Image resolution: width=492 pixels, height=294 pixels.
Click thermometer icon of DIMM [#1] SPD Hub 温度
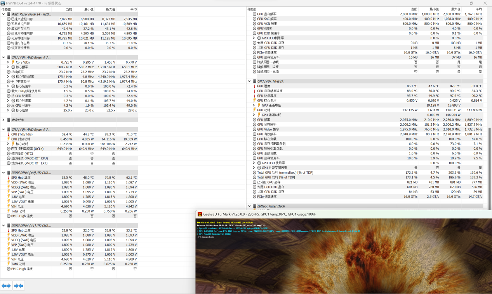point(9,230)
